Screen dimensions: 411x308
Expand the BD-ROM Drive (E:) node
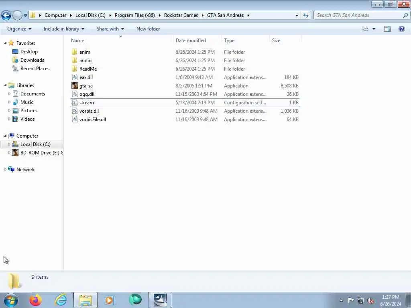10,153
